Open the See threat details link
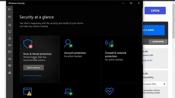Screen dimensions: 175x98 pyautogui.click(x=32, y=75)
